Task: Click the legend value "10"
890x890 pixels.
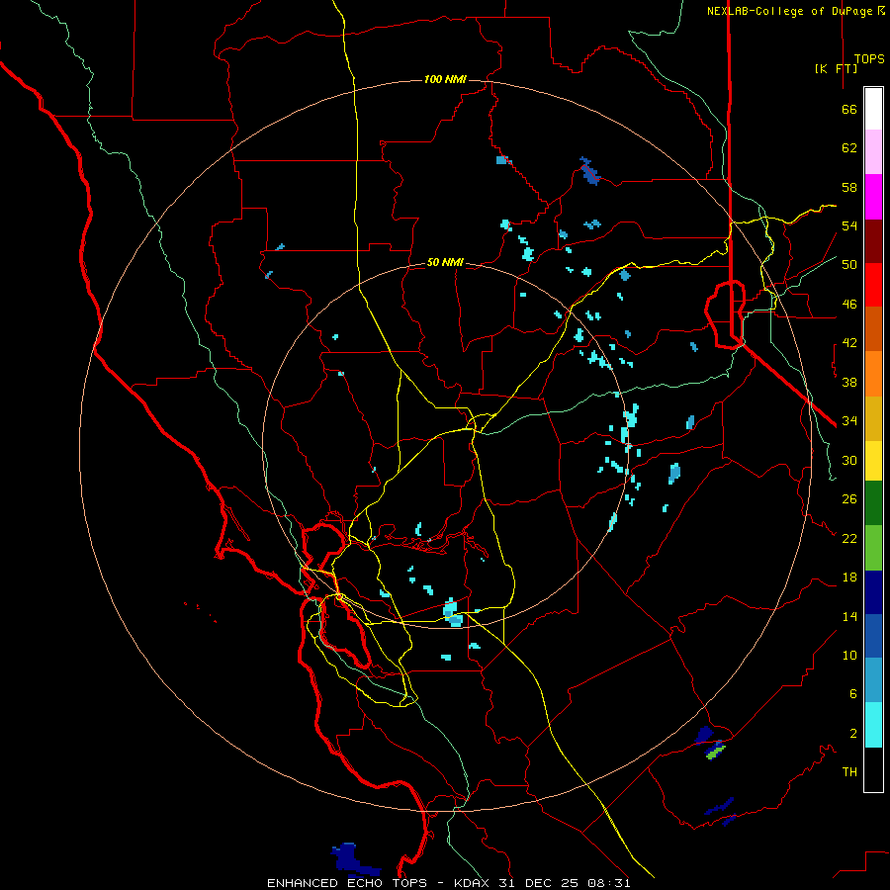Action: (x=849, y=655)
